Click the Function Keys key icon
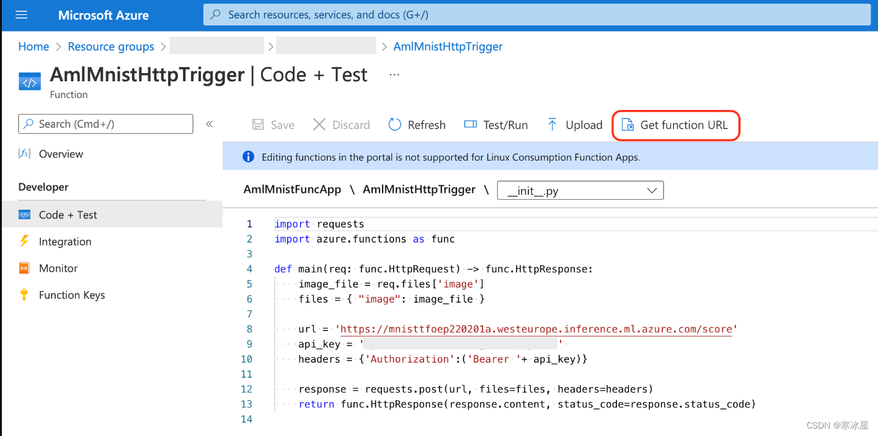 (24, 295)
